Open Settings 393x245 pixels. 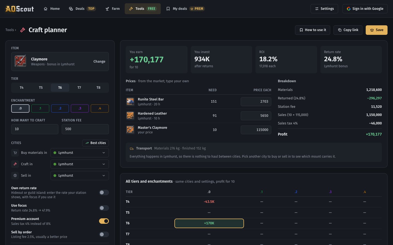tap(324, 9)
